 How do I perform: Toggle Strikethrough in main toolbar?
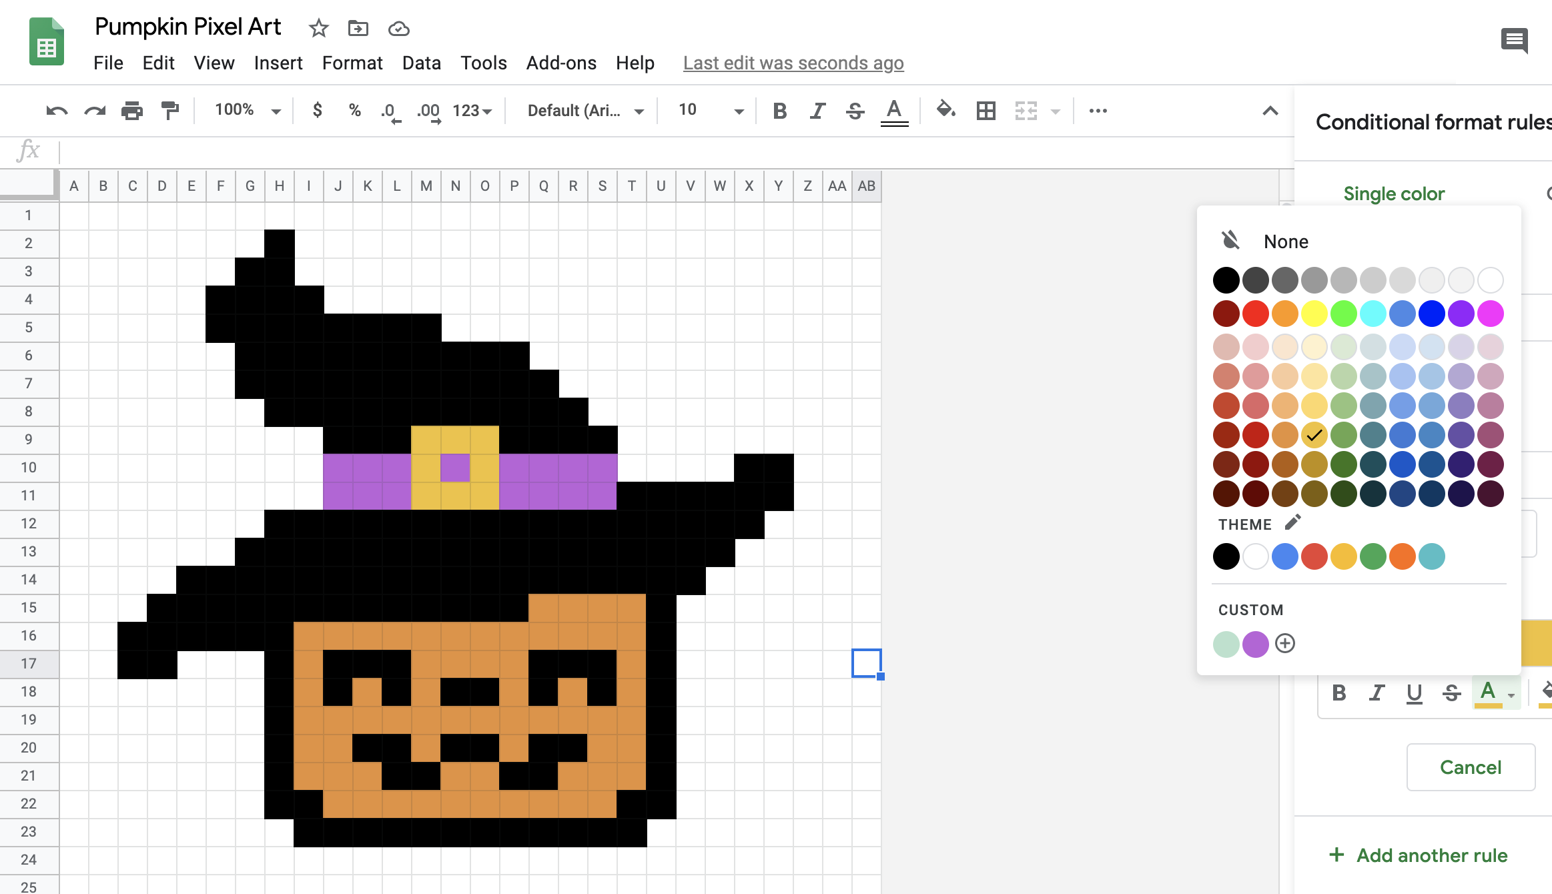coord(855,111)
